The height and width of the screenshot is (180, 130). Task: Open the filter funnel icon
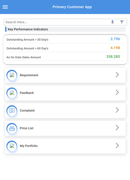122,22
